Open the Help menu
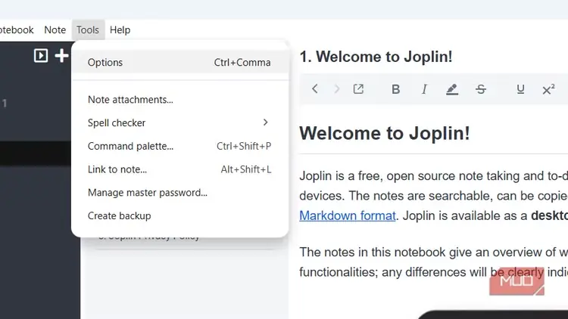The image size is (568, 319). tap(120, 29)
